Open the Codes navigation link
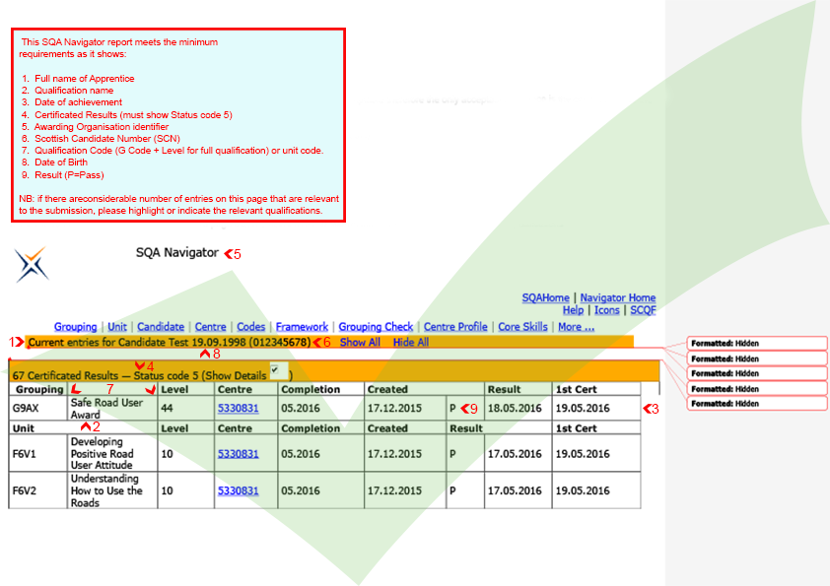The width and height of the screenshot is (830, 586). click(x=251, y=327)
